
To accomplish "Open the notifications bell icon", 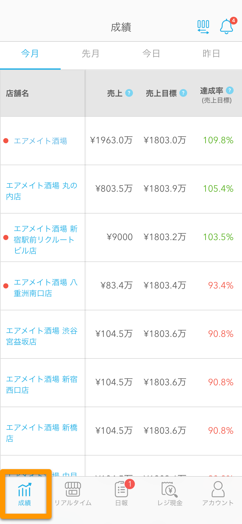I will tap(227, 27).
